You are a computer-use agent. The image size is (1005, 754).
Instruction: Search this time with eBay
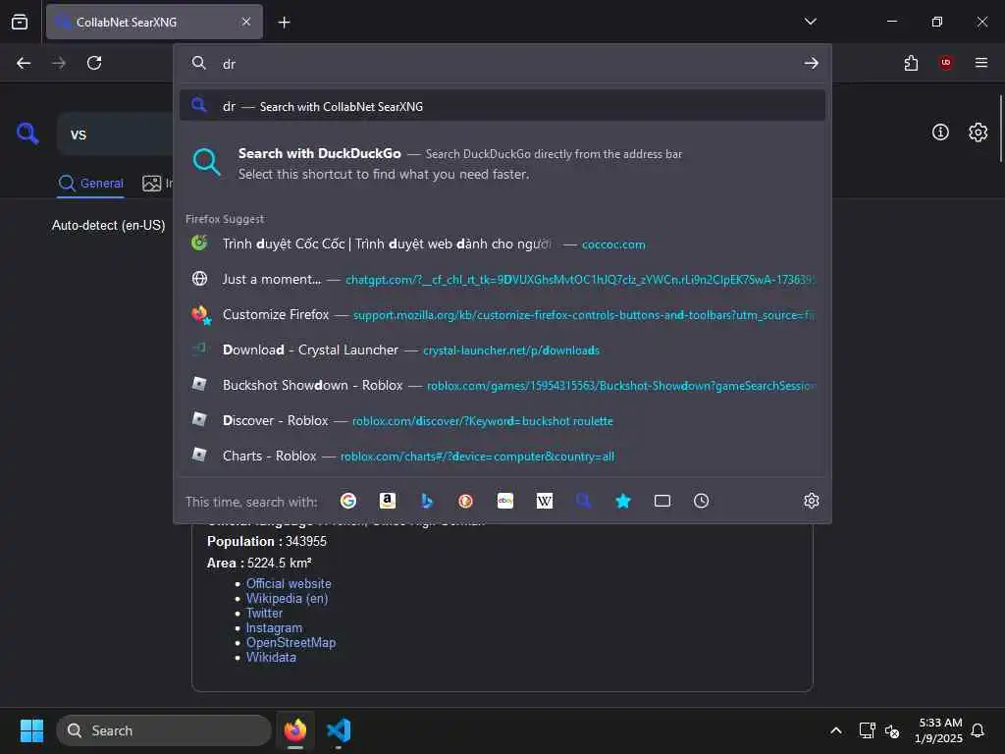505,501
